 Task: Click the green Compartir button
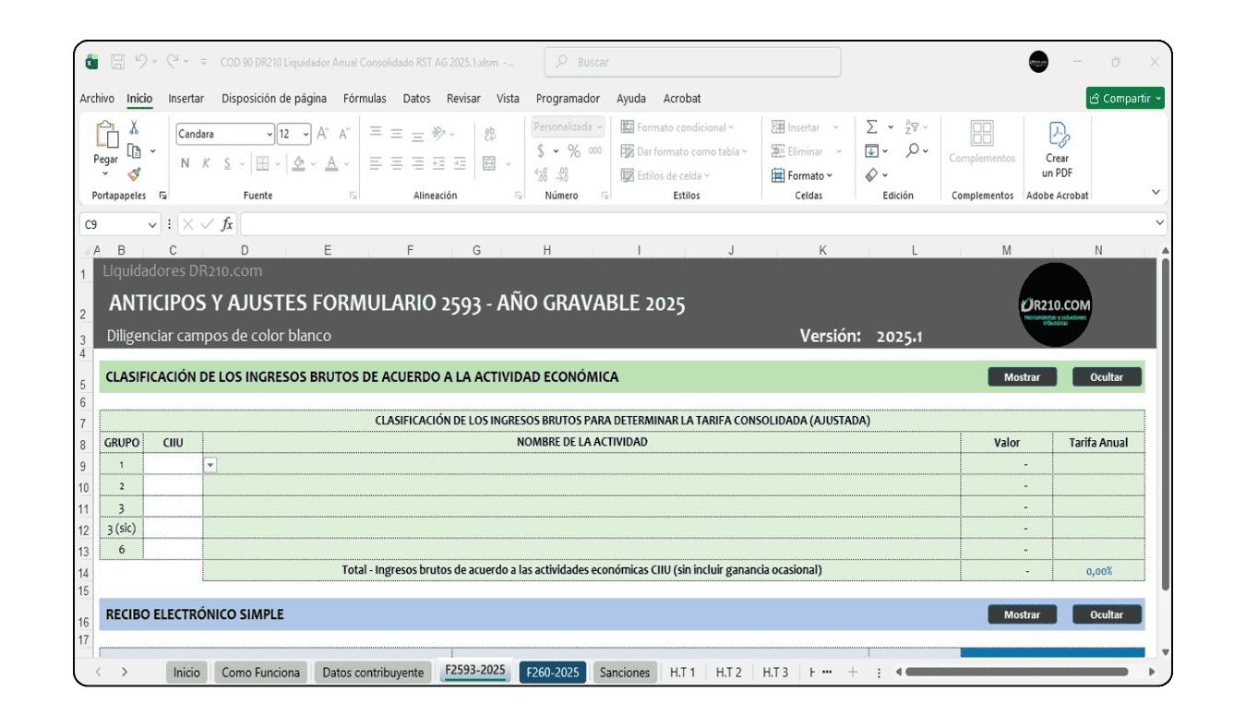coord(1123,98)
